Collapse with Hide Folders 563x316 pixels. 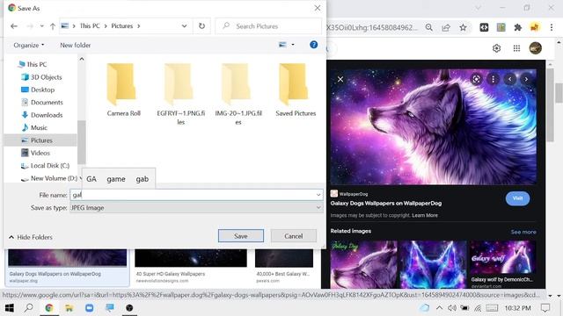(x=31, y=237)
